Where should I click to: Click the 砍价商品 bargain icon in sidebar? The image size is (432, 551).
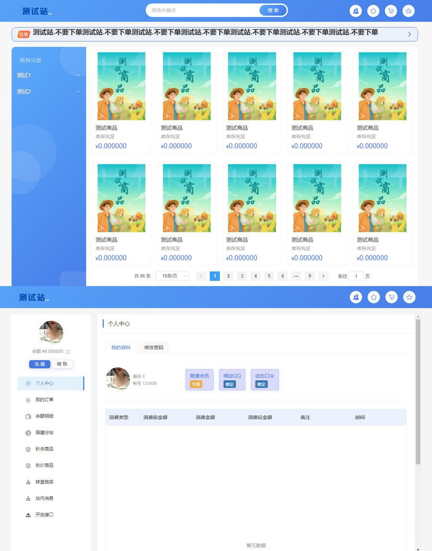click(x=29, y=465)
